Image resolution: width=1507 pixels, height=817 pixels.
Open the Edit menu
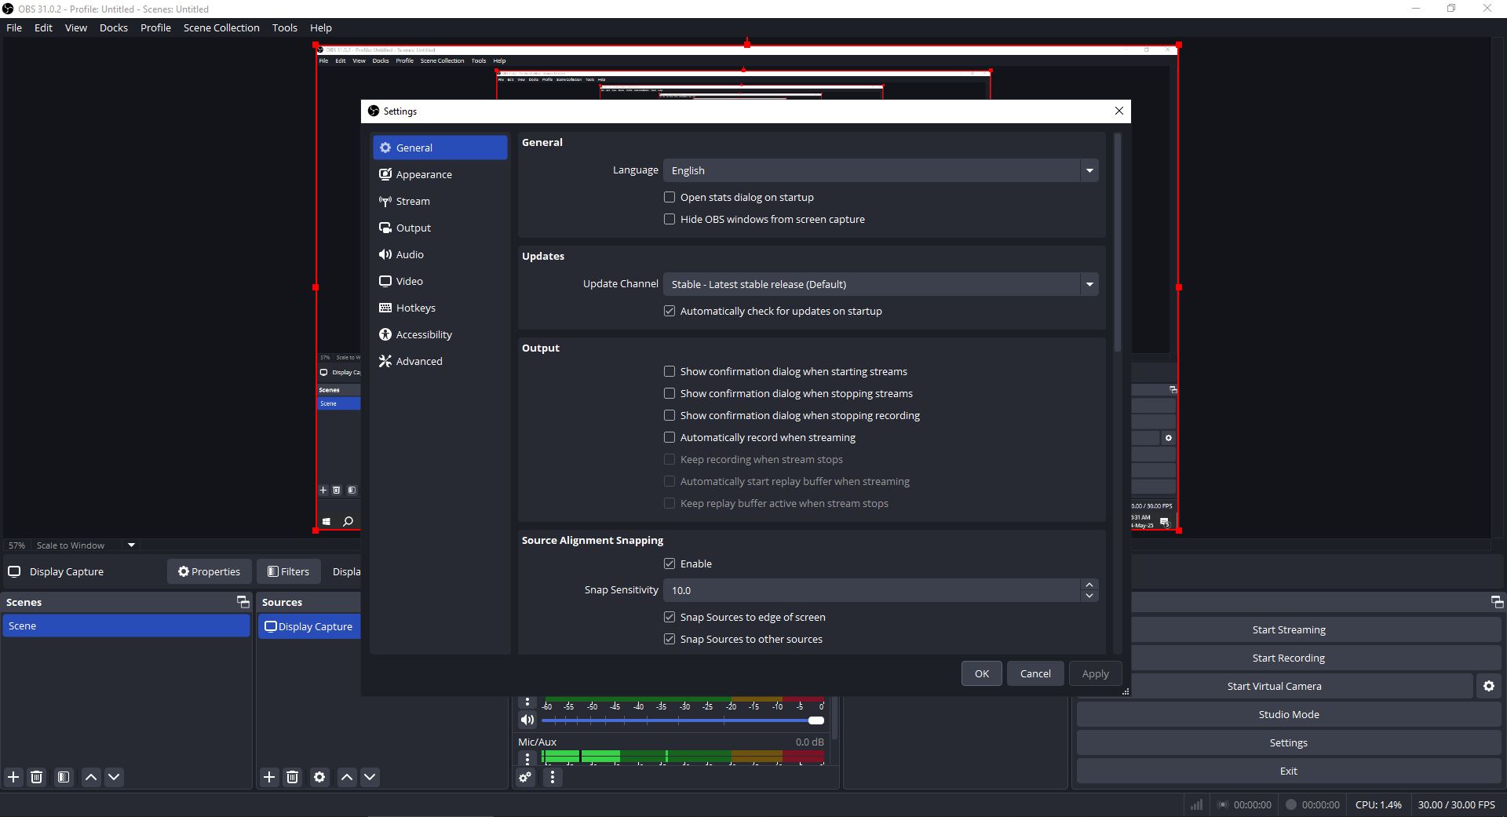tap(43, 27)
